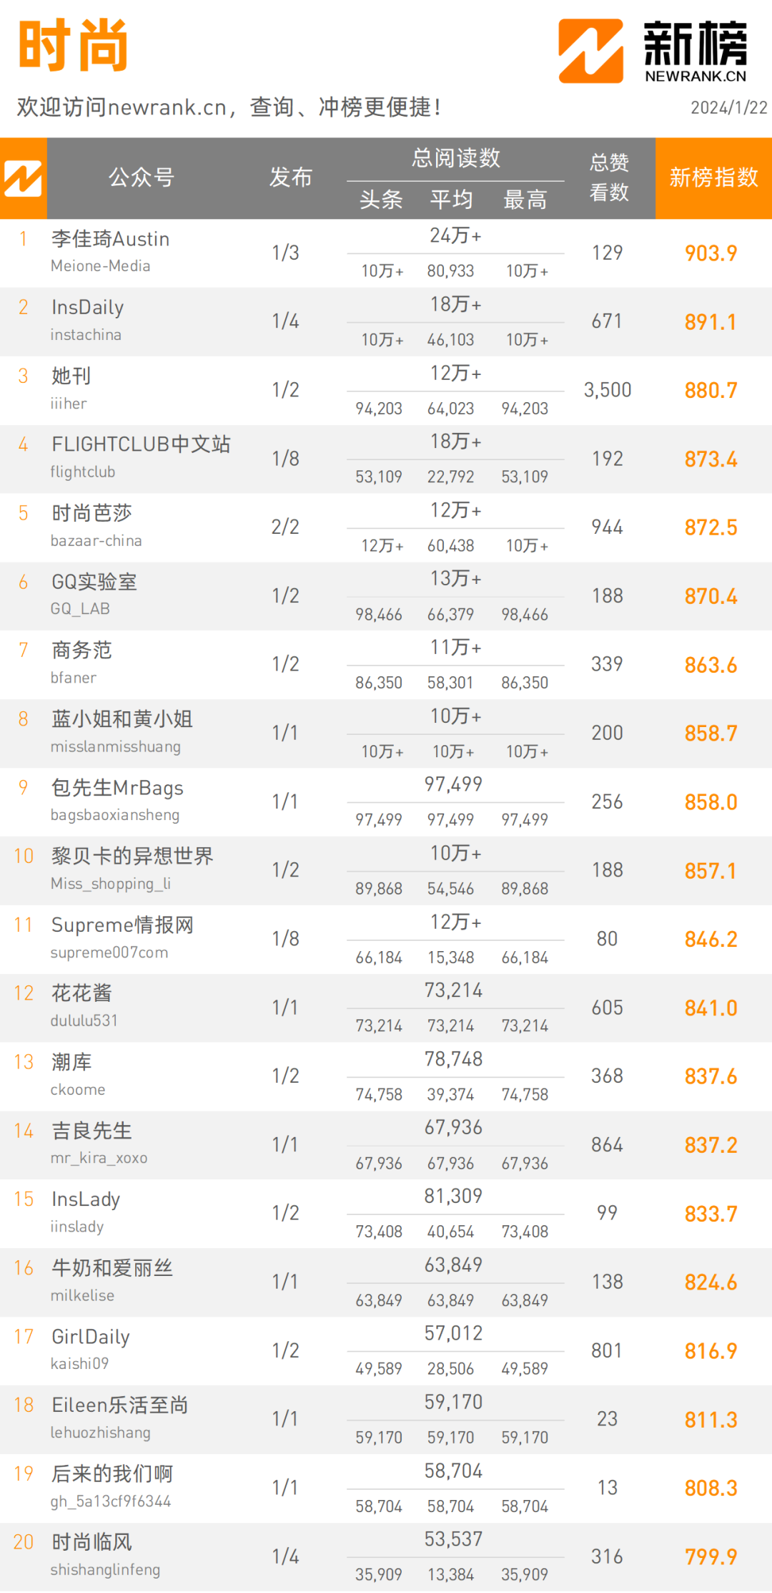The height and width of the screenshot is (1593, 772).
Task: Select the 公众号 column header
Action: 142,177
